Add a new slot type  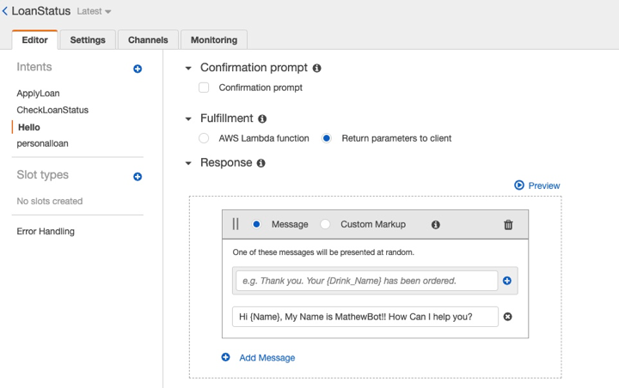138,177
